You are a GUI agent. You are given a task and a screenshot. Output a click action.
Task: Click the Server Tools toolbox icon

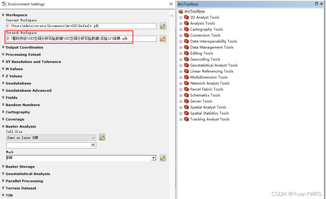pos(186,101)
